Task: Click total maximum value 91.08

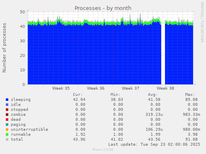Action: [x=191, y=139]
